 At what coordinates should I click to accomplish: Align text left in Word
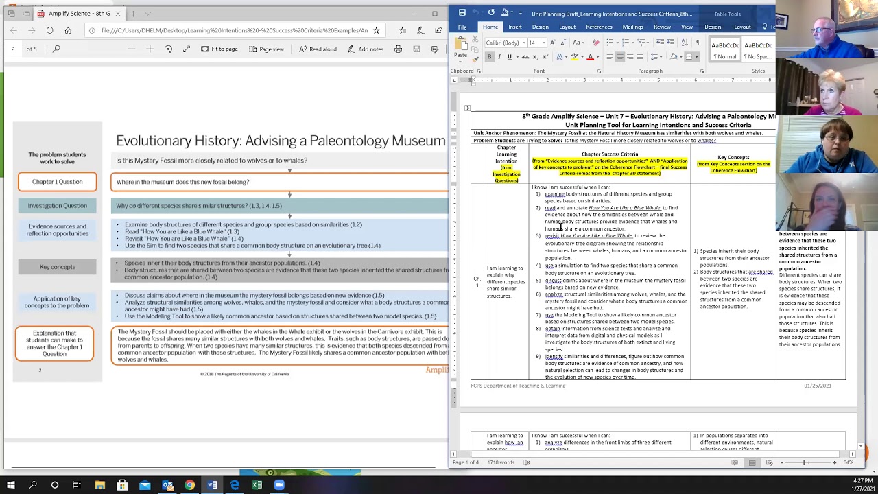[610, 57]
